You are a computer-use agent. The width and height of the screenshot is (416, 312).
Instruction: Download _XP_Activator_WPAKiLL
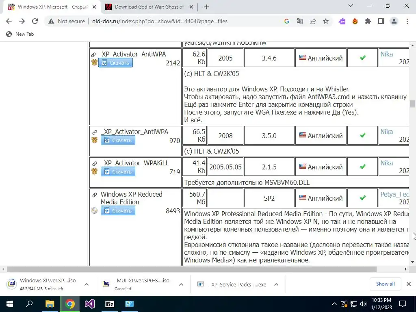[118, 172]
